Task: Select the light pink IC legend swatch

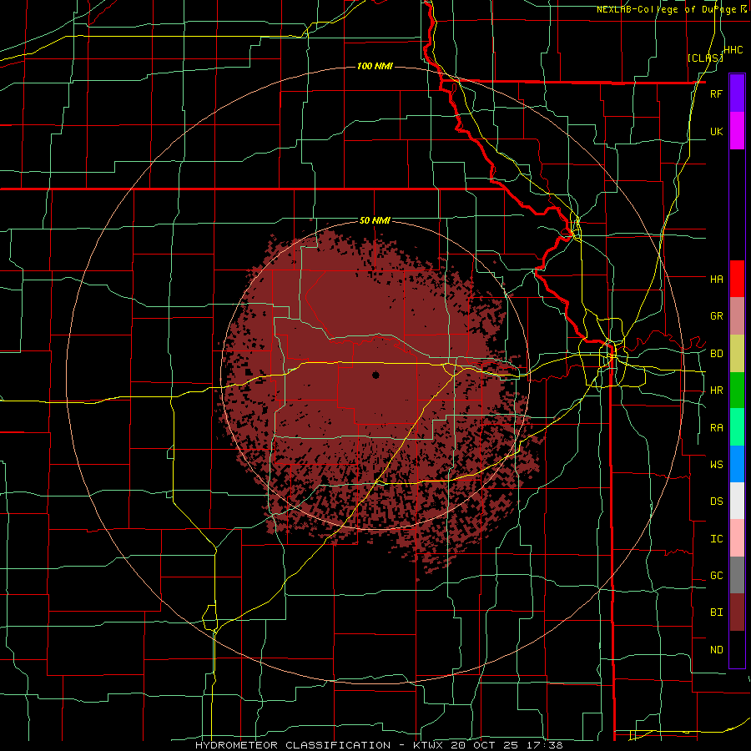Action: click(x=737, y=538)
